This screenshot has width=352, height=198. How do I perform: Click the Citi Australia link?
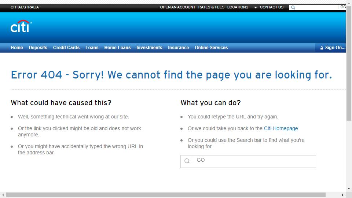25,7
